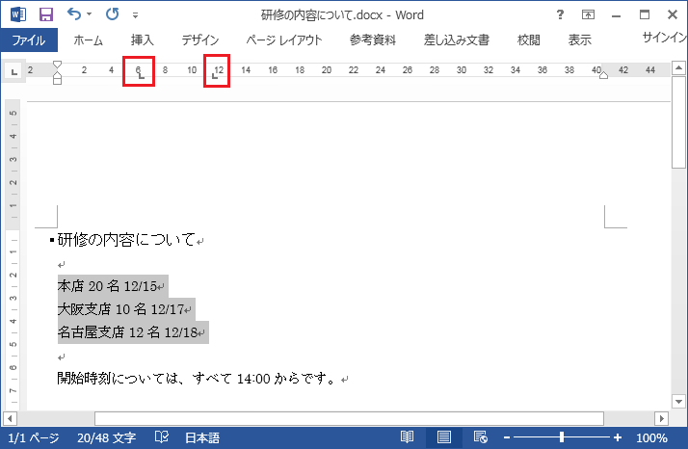Screen dimensions: 688x449
Task: Open the ファイル tab
Action: point(29,40)
